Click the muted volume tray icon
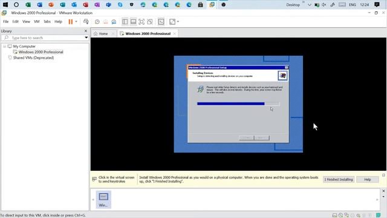 324,5
